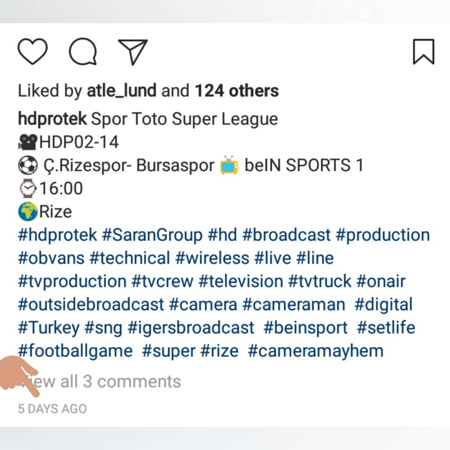Select the #cameramayhem hashtag
450x450 pixels.
coord(315,351)
